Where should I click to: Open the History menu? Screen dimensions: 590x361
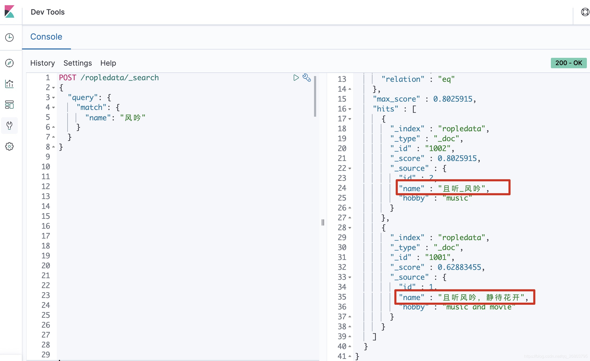(43, 63)
